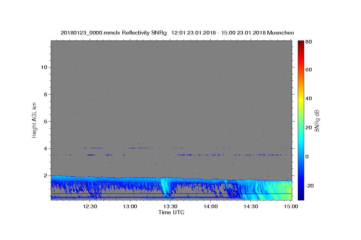Click the colorbar tick value 80
The width and height of the screenshot is (361, 240).
(308, 42)
